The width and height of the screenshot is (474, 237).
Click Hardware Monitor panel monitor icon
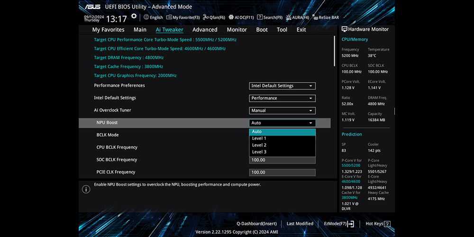point(344,29)
